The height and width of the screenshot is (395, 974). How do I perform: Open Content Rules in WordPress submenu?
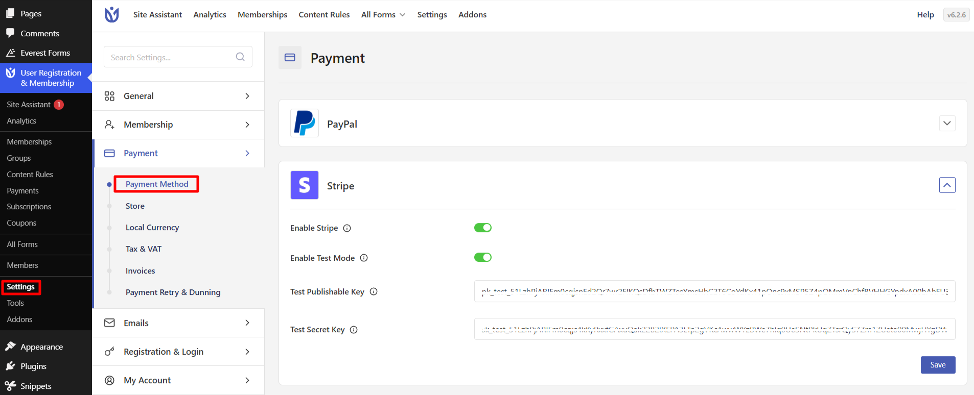pos(30,175)
